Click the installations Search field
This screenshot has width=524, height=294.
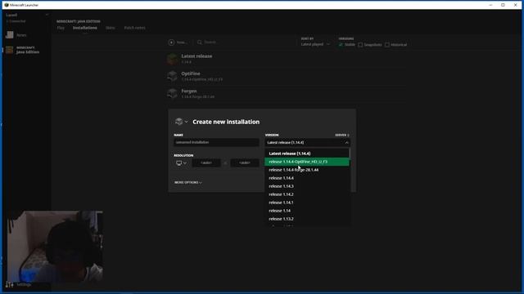coord(210,42)
